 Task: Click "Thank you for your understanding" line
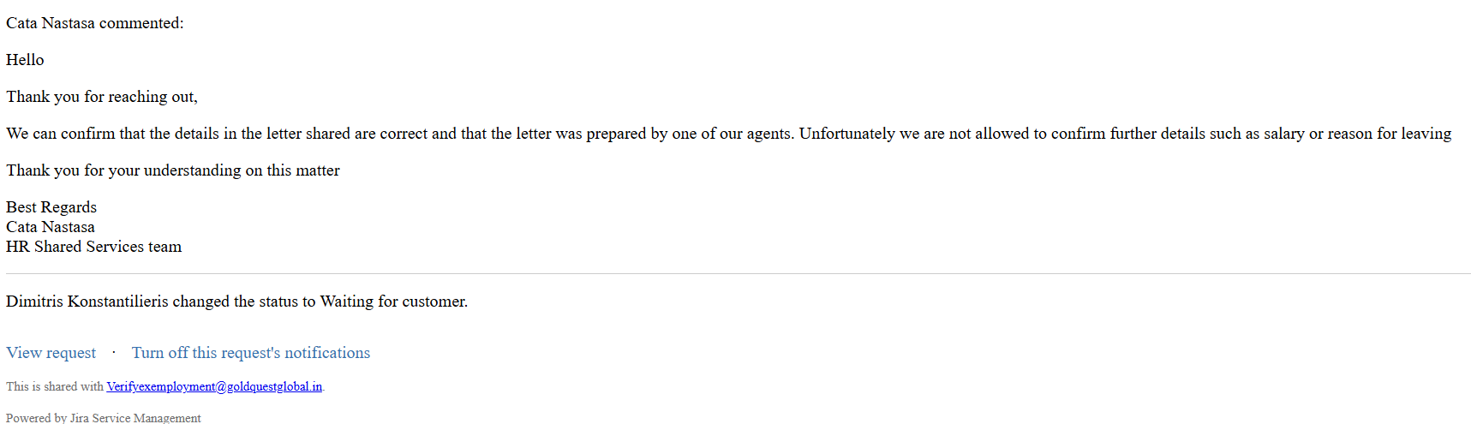[172, 170]
